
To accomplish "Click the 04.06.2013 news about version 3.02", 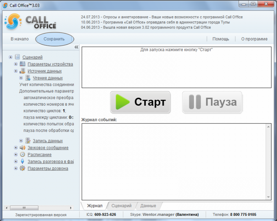I will coord(146,27).
